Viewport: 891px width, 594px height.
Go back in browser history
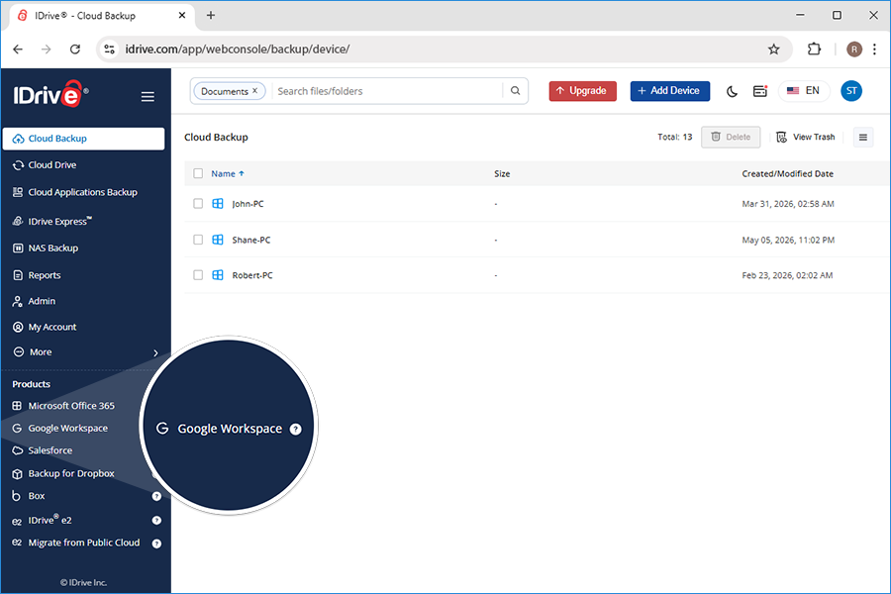click(18, 49)
